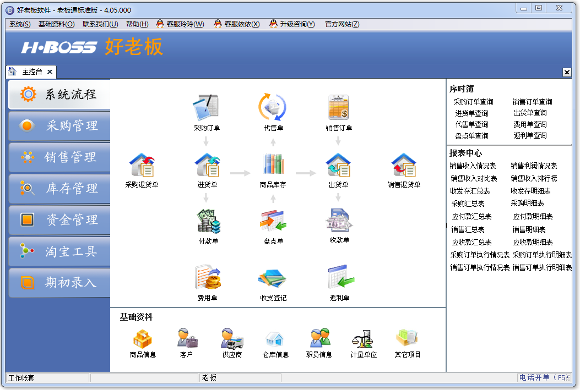Open the 返利单 rebate icon
Viewport: 580px width, 390px height.
tap(340, 277)
